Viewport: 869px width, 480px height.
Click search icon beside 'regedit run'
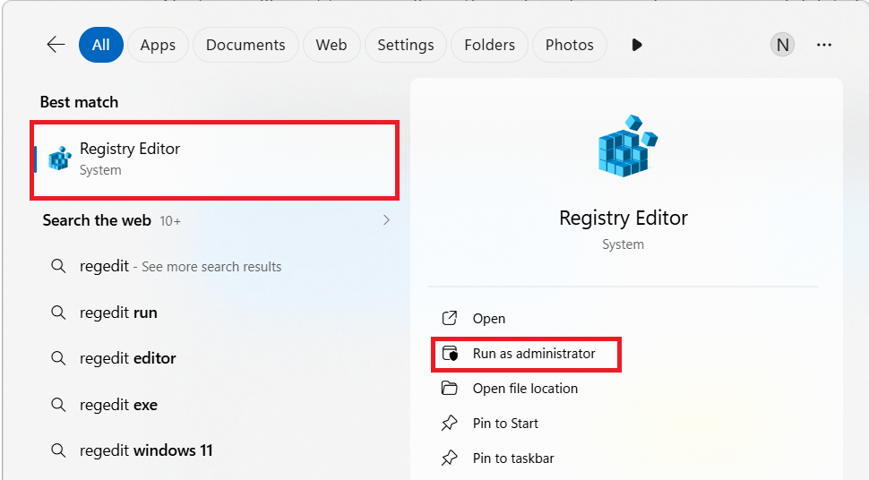click(58, 313)
